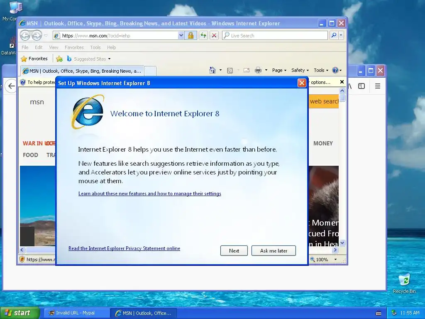Click the status bar security shield icon

coord(22,259)
